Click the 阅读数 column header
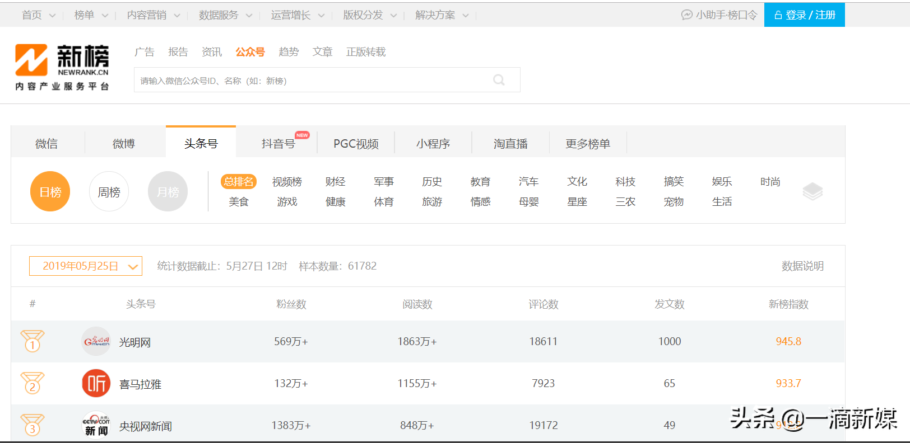 417,304
